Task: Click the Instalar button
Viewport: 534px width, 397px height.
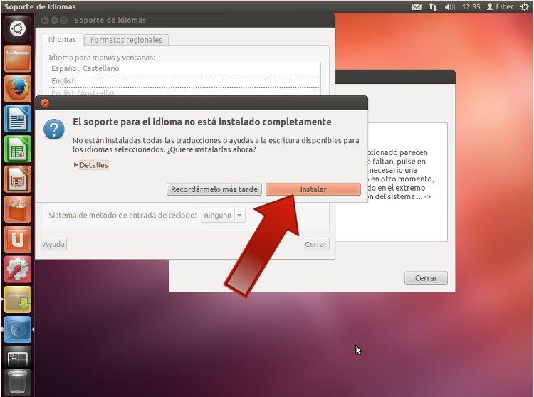Action: coord(313,189)
